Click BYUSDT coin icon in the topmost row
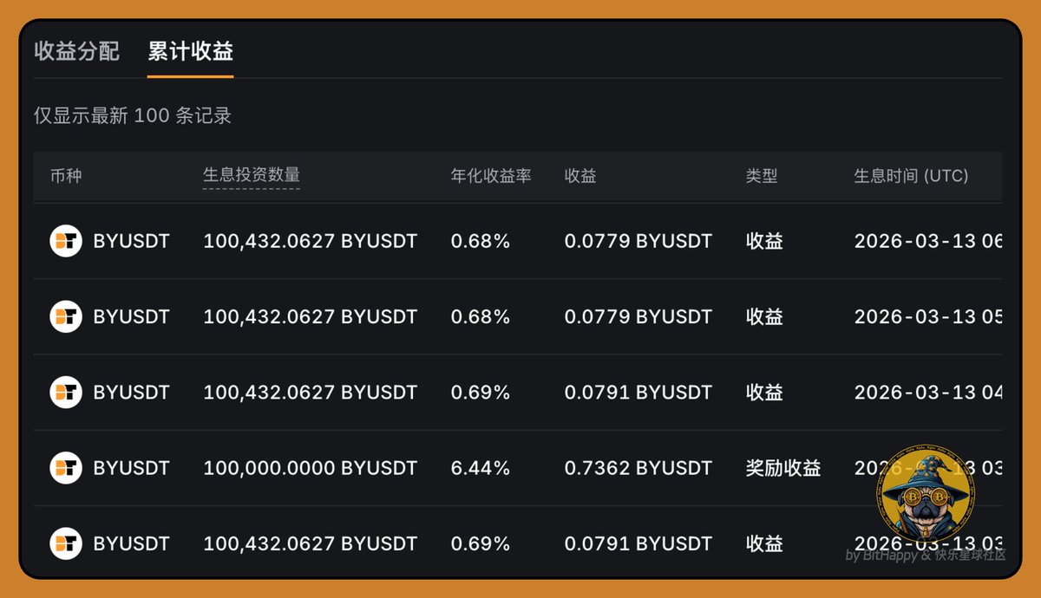 (66, 241)
